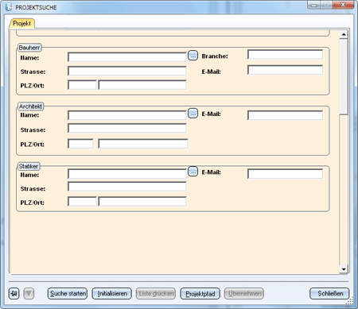This screenshot has width=358, height=309.
Task: Focus the Architekt Name field
Action: pyautogui.click(x=127, y=115)
